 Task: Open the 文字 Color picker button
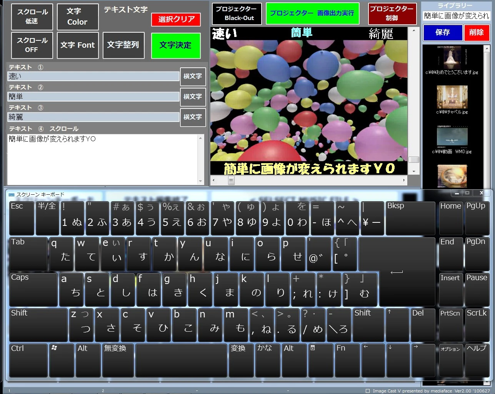(x=78, y=17)
